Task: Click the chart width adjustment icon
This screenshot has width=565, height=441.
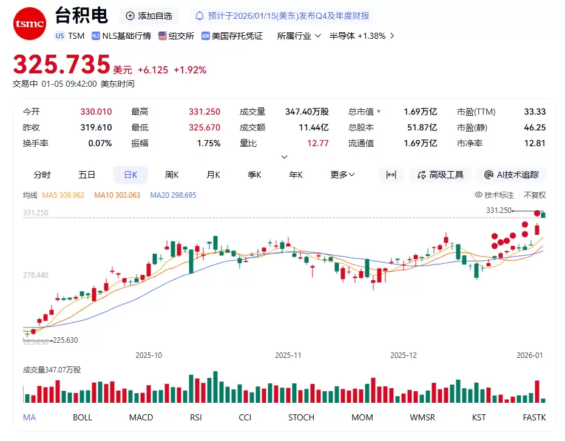Action: tap(391, 175)
